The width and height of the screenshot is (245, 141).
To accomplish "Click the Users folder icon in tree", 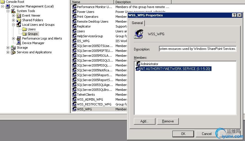I will pos(24,29).
